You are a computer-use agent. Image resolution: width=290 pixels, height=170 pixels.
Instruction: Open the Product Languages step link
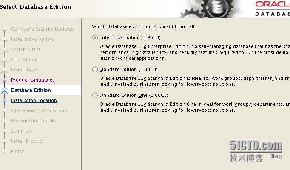(33, 80)
